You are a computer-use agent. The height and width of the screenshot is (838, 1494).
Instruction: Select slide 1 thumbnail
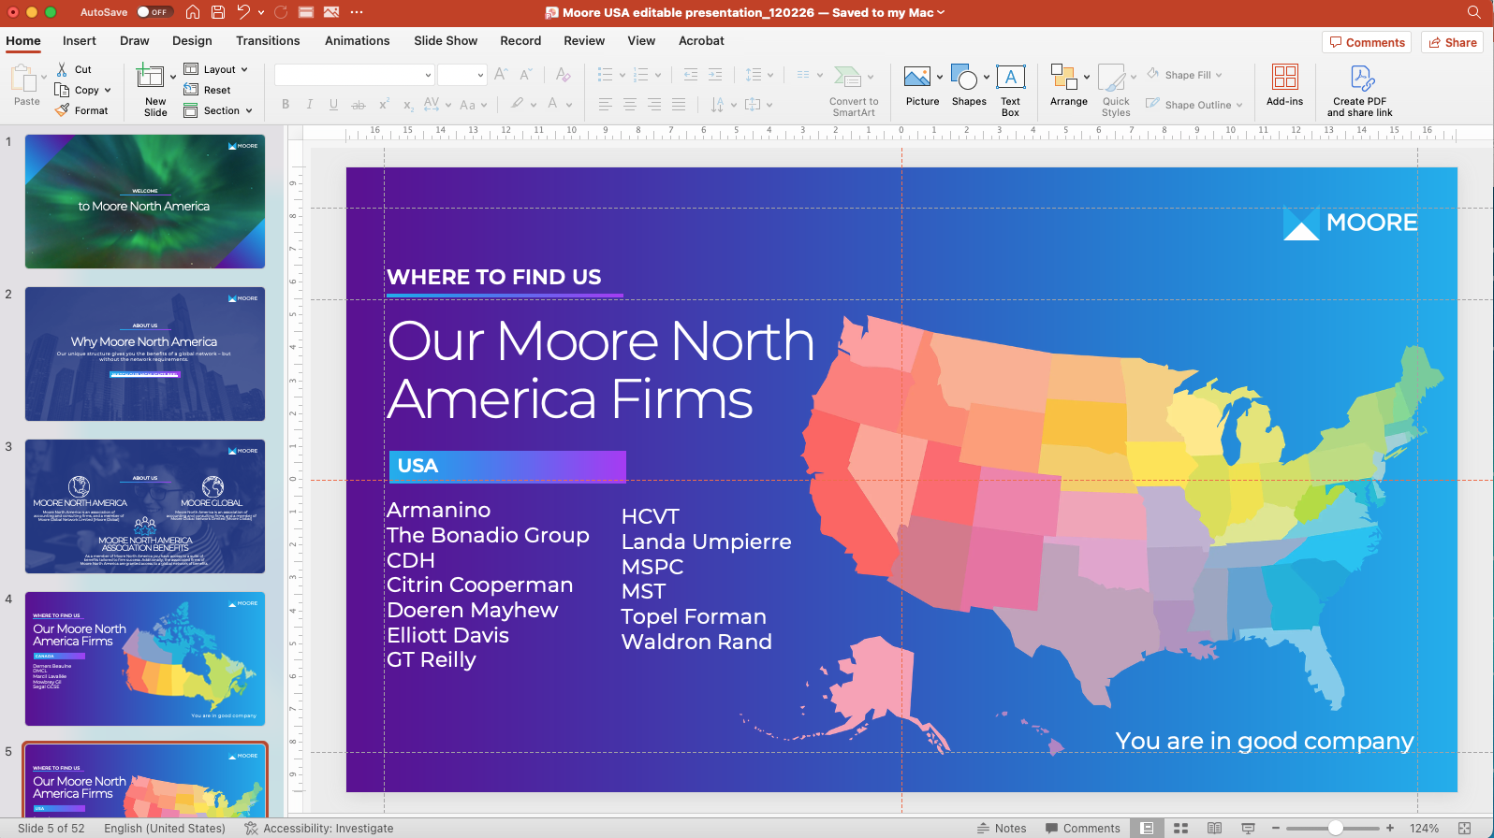pos(145,201)
